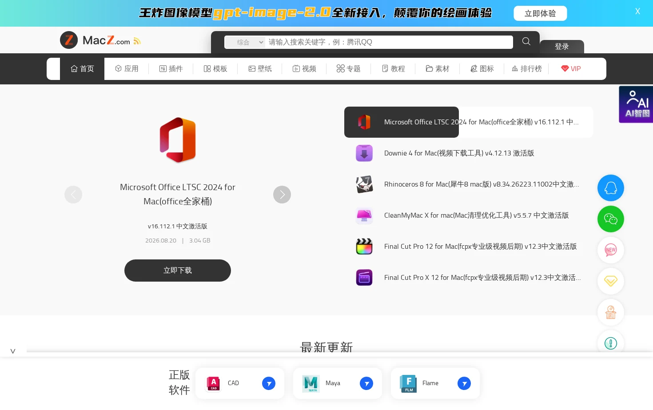The width and height of the screenshot is (653, 410).
Task: Open the Microsoft Office LTSC 2024 list entry
Action: 469,122
